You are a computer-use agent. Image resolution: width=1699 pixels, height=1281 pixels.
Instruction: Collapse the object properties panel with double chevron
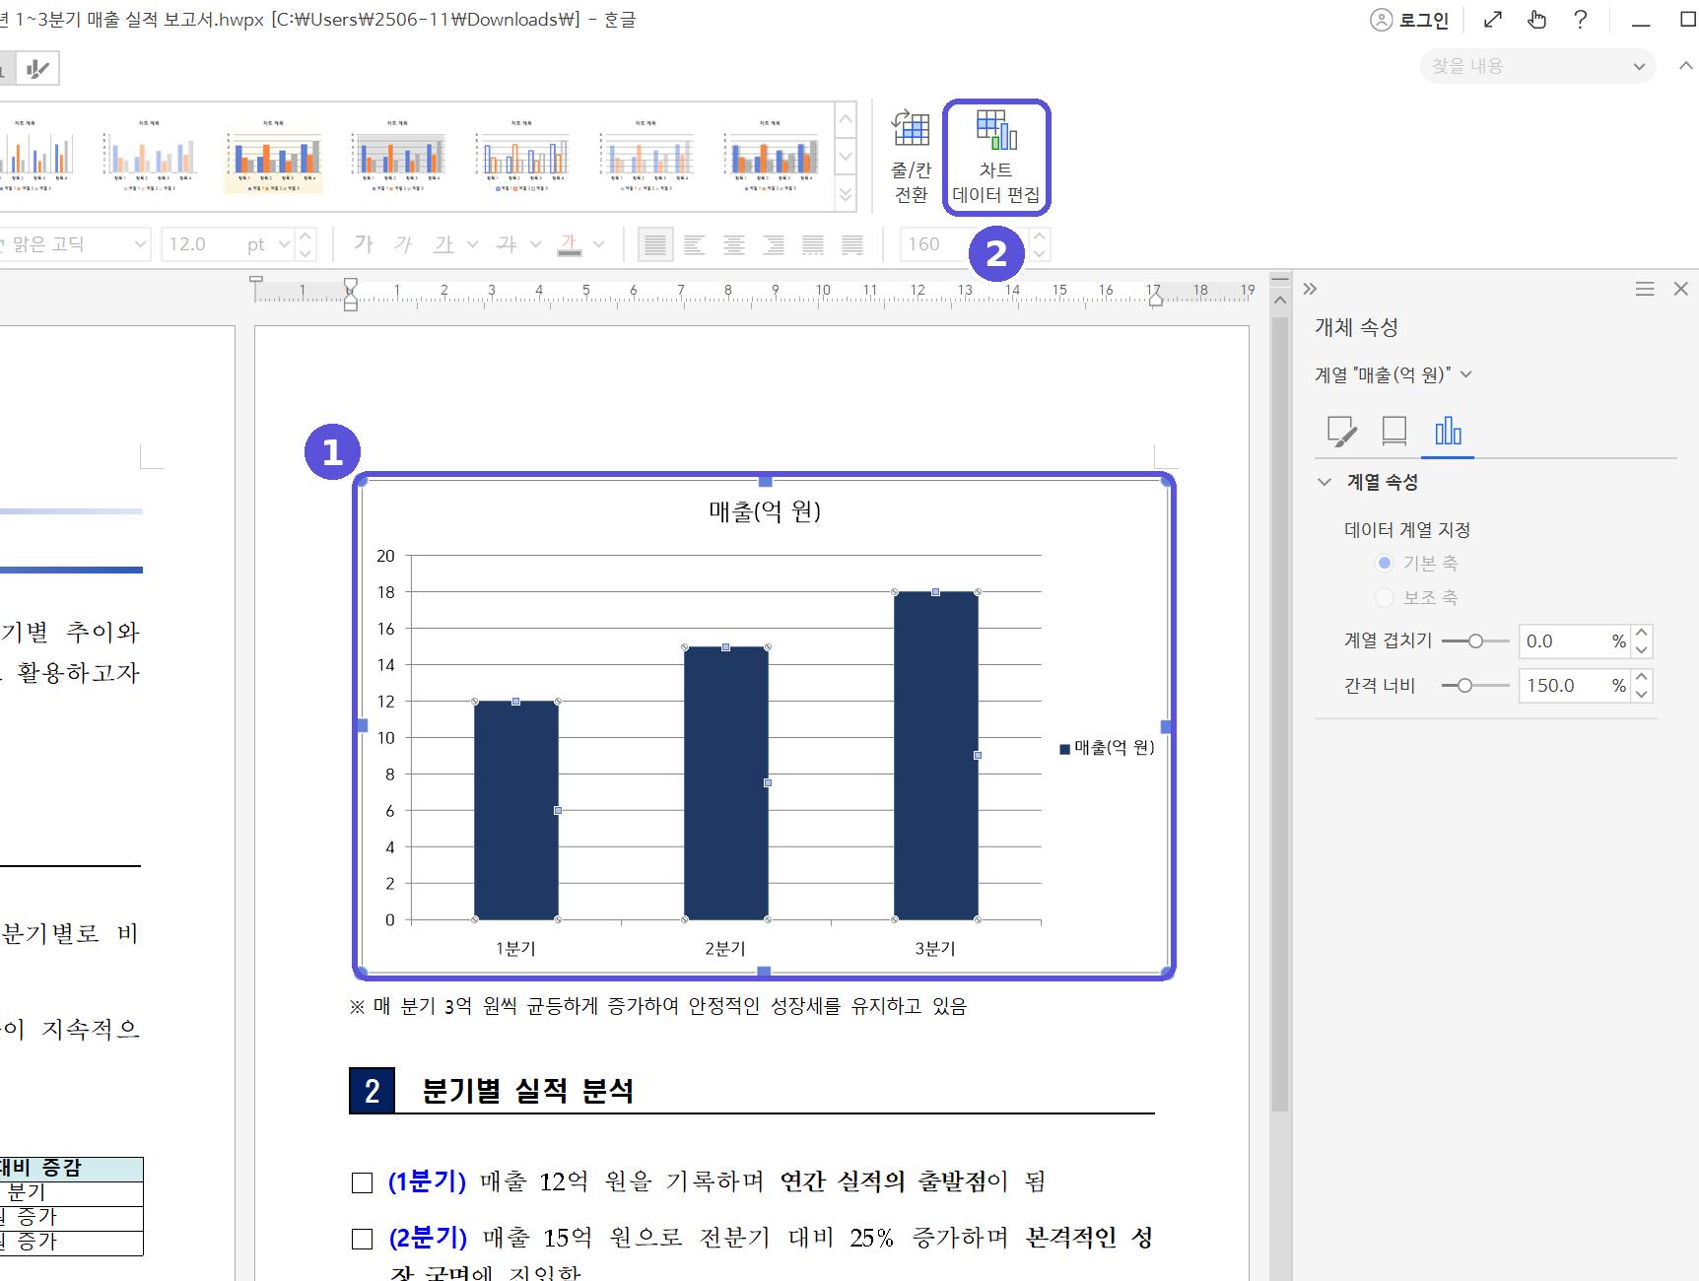1310,289
